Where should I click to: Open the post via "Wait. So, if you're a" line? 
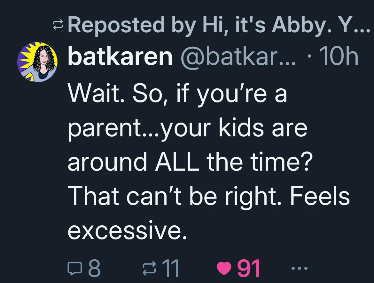coord(177,93)
